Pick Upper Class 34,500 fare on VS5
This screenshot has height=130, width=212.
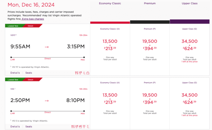189,99
